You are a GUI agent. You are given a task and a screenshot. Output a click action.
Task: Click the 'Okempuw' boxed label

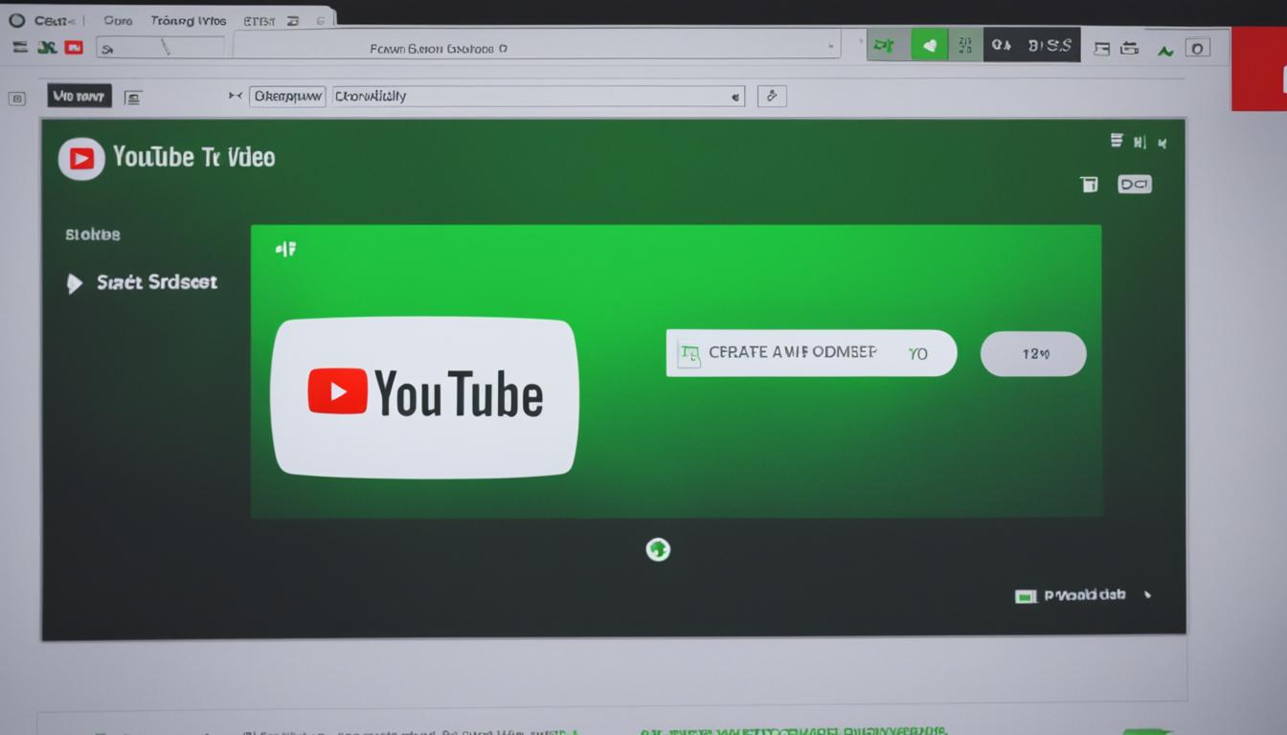(288, 96)
